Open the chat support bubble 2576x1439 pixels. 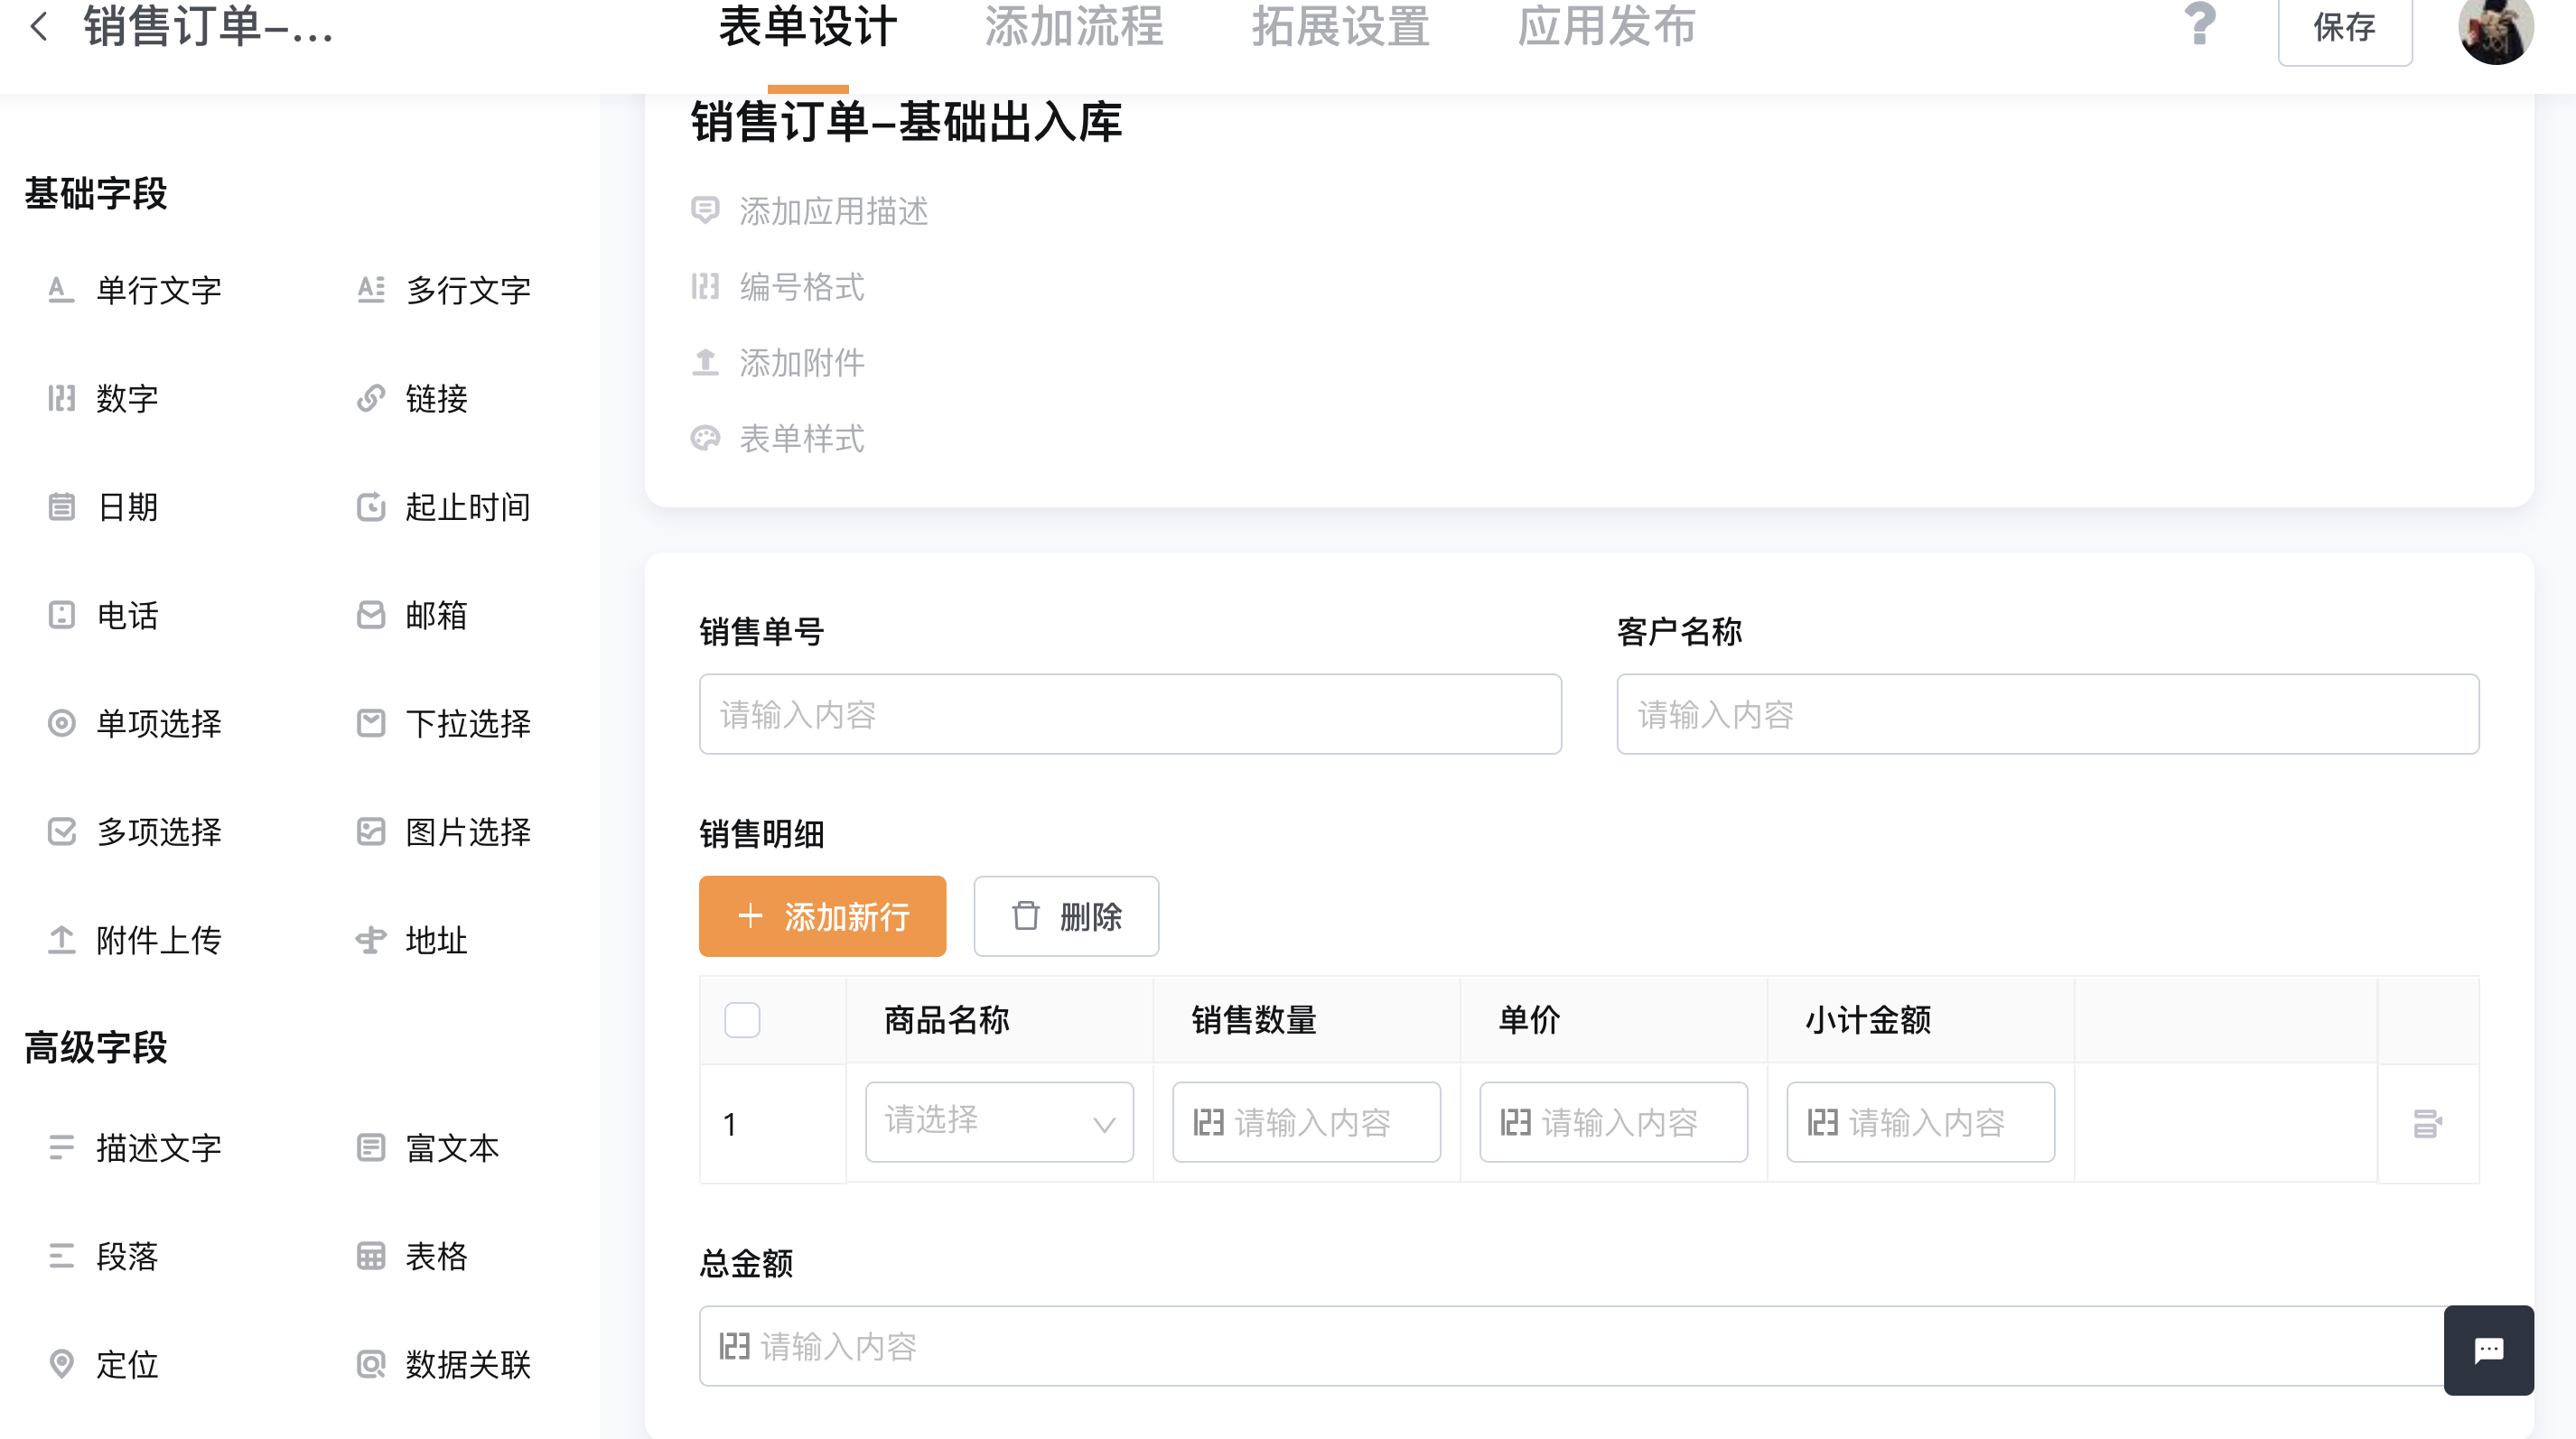pos(2488,1350)
